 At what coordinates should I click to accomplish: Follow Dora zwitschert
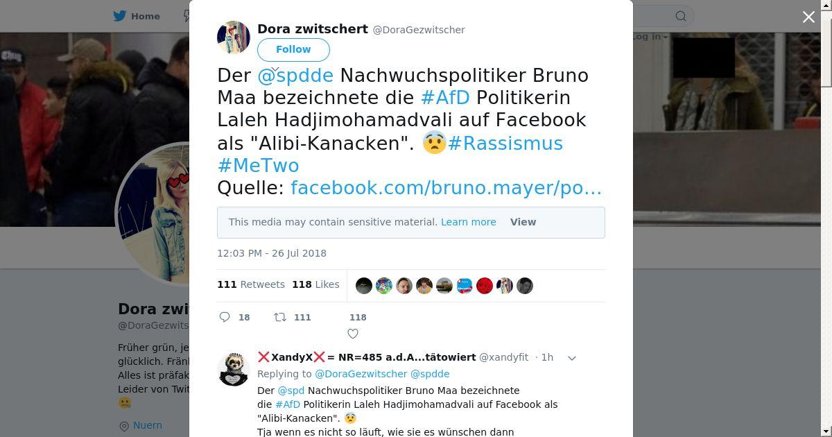(x=293, y=49)
